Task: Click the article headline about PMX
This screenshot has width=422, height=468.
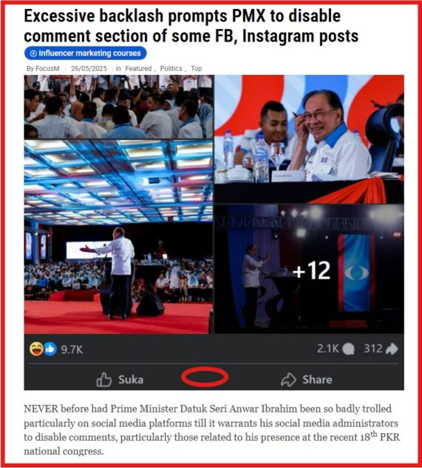Action: [191, 26]
